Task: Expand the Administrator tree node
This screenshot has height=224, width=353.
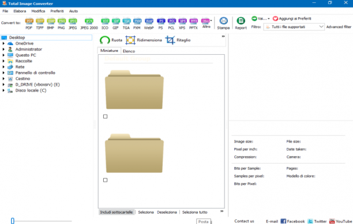Action: 3,49
